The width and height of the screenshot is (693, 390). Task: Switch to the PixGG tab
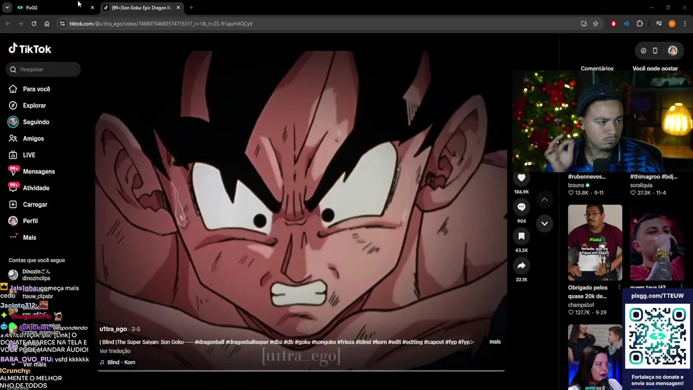point(54,8)
